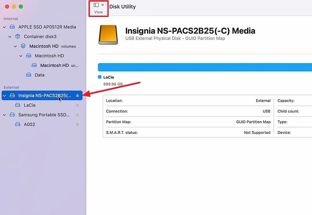The width and height of the screenshot is (312, 215).
Task: Click the S.M.A.R.T. status Not Supported value
Action: coord(257,133)
